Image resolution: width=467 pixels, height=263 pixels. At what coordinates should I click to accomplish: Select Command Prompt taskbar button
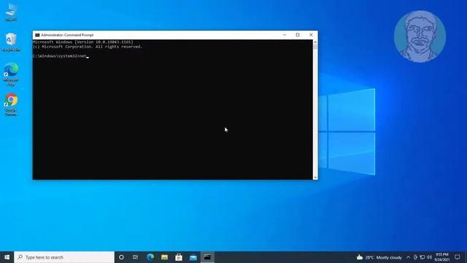[207, 257]
